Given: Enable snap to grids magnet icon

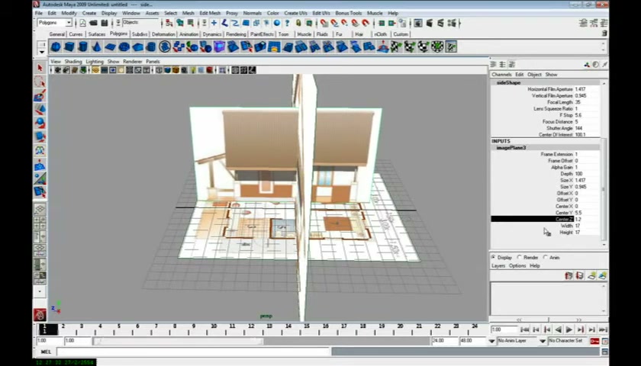Looking at the screenshot, I should (x=324, y=24).
